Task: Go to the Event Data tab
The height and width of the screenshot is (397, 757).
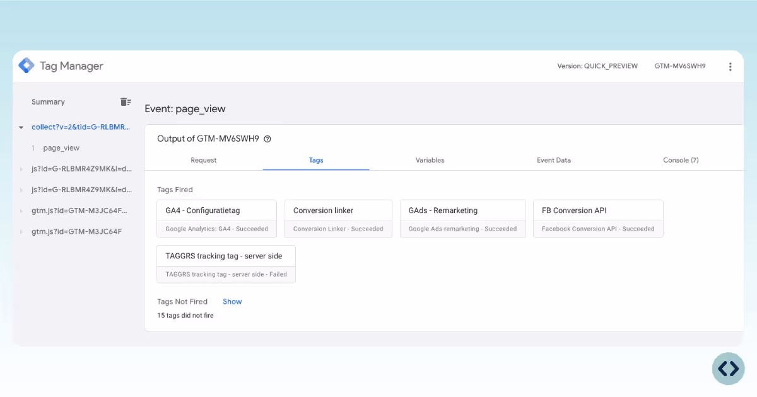Action: point(554,160)
